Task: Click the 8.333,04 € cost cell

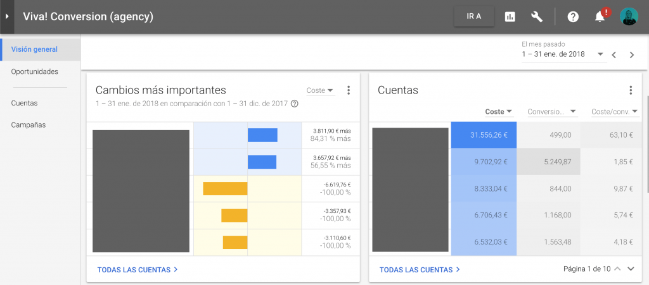Action: click(x=484, y=188)
